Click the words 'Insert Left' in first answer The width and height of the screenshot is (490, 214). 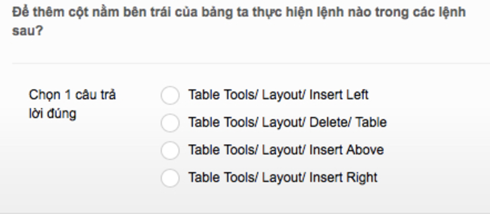339,94
